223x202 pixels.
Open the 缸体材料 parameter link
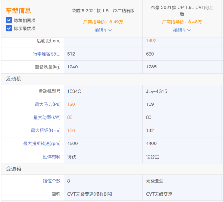coord(52,157)
